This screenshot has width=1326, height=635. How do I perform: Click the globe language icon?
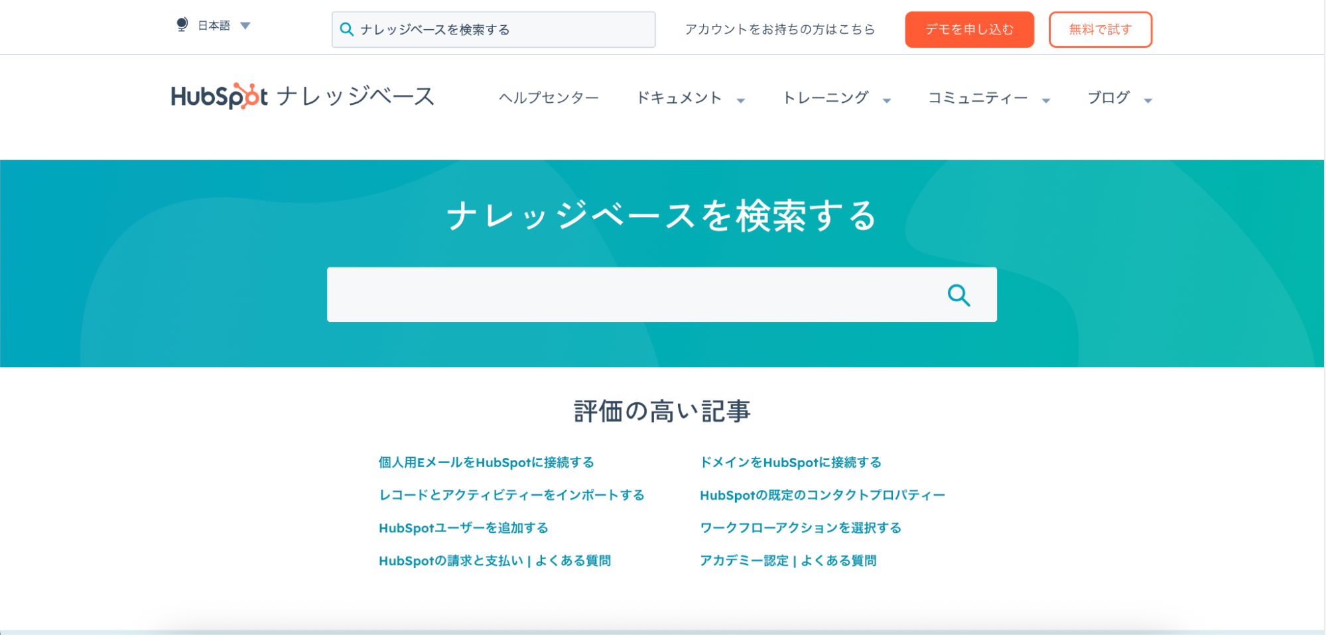(x=182, y=25)
